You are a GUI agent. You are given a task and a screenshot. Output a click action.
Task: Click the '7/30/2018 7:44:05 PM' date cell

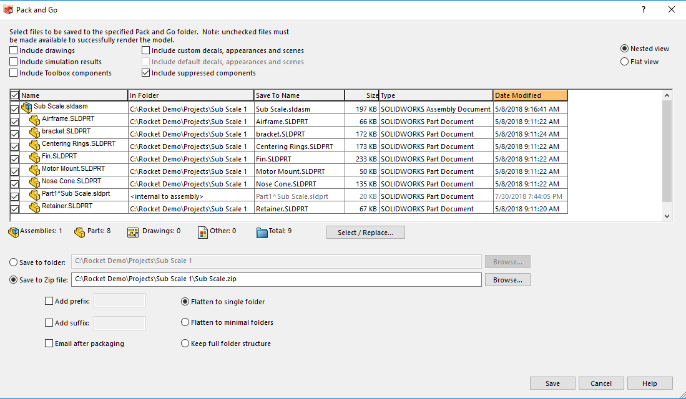530,196
